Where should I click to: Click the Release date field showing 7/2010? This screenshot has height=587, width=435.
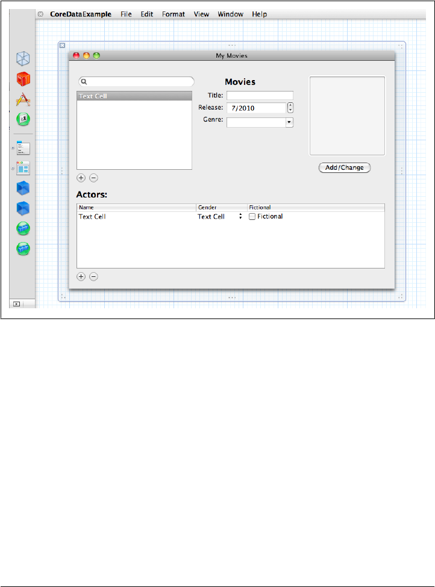256,108
